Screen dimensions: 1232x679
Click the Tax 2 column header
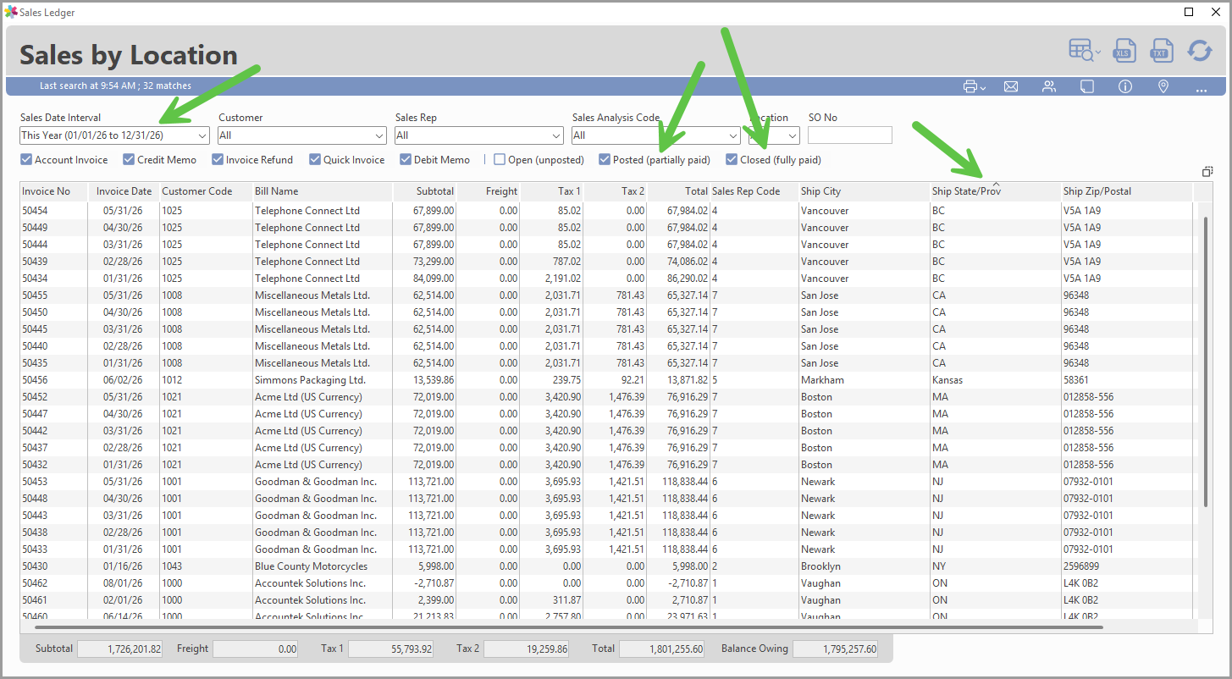point(616,191)
